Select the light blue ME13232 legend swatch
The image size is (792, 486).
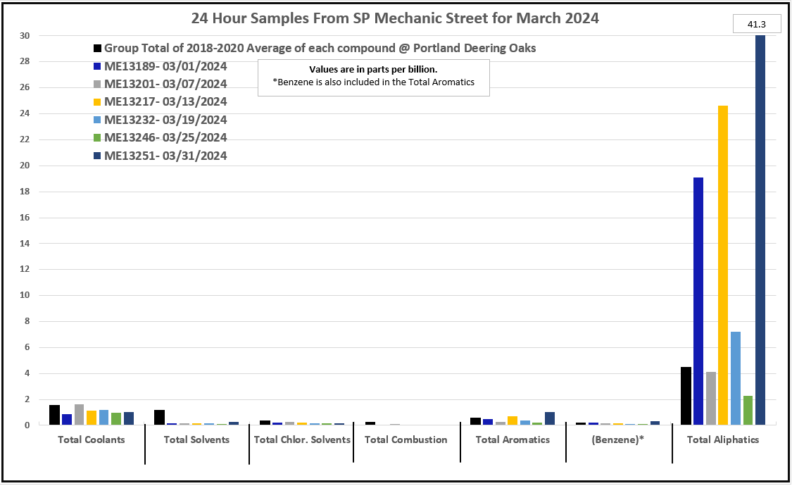(97, 120)
